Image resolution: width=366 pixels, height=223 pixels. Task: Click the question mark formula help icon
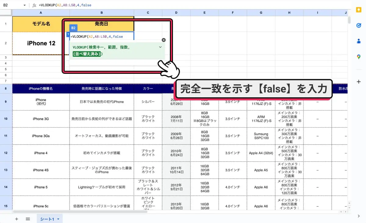click(68, 34)
